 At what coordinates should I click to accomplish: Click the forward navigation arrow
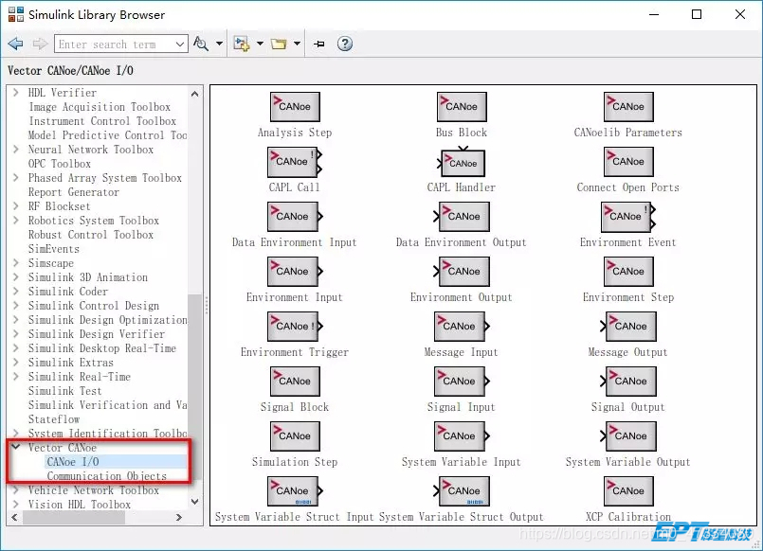[40, 44]
